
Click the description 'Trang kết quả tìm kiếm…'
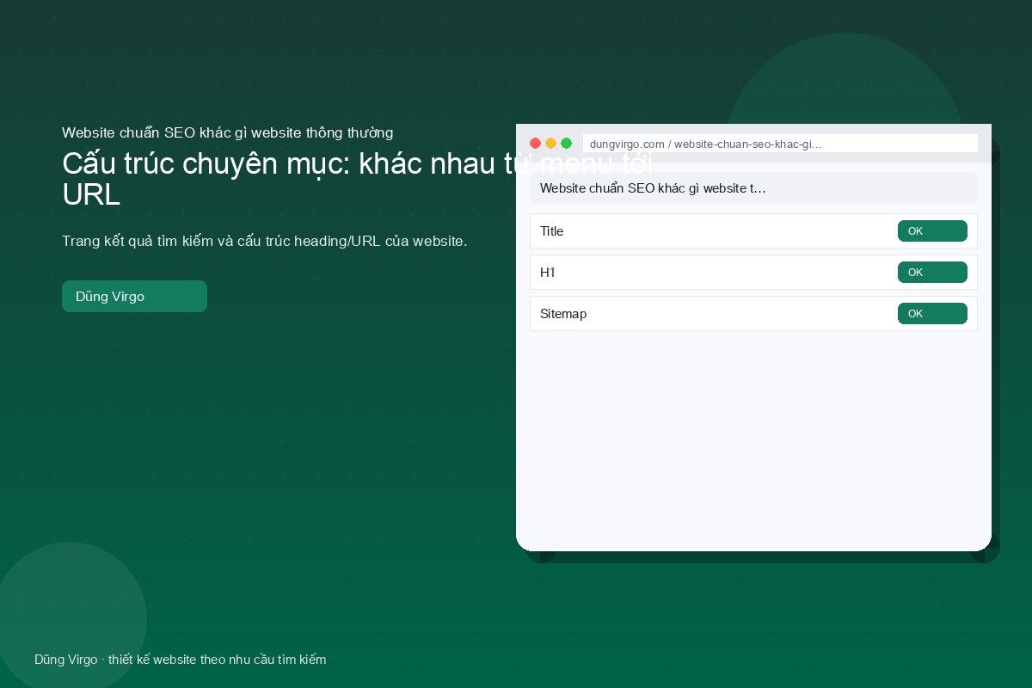(x=265, y=241)
